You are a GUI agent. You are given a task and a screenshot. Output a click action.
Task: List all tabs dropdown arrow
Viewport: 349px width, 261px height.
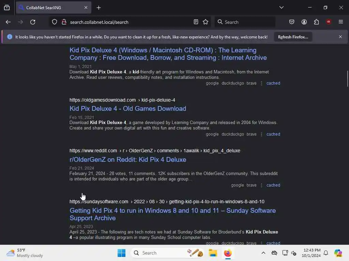[x=281, y=7]
